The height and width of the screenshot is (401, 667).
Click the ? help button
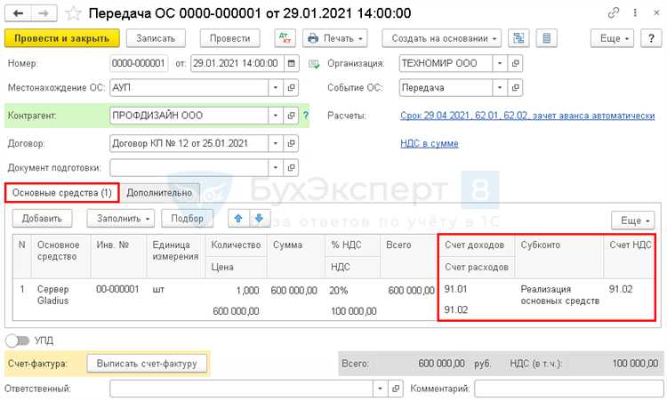[651, 38]
